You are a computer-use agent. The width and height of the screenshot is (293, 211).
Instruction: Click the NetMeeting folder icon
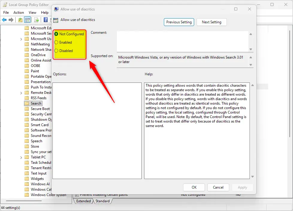27,44
